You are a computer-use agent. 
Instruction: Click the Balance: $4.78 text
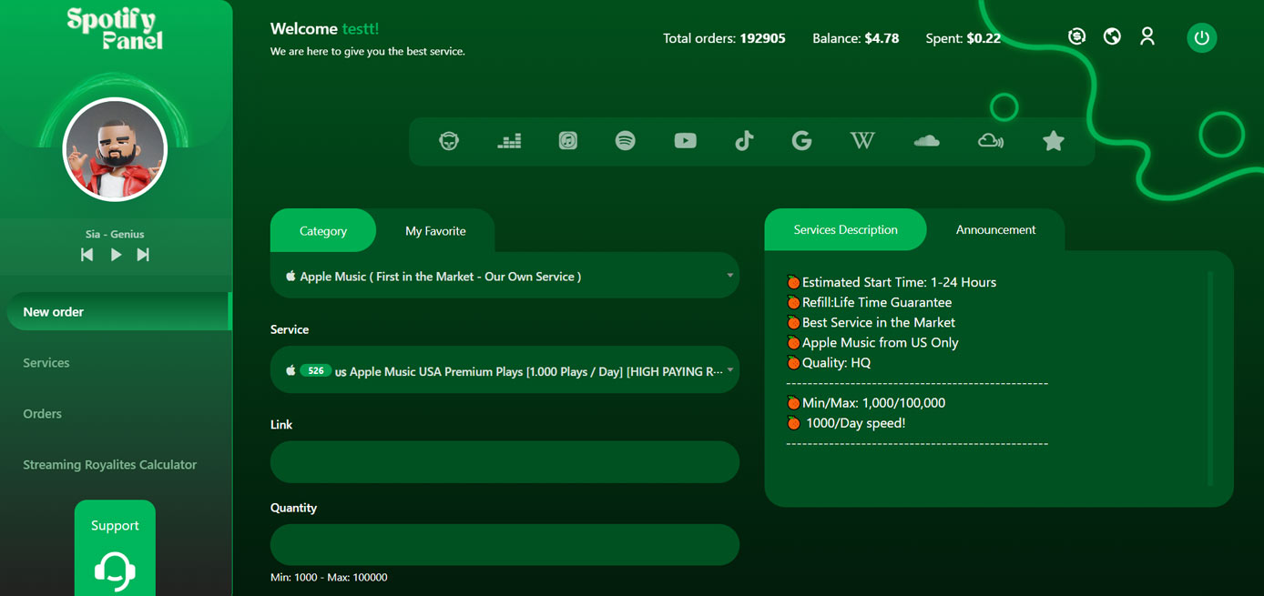coord(855,38)
